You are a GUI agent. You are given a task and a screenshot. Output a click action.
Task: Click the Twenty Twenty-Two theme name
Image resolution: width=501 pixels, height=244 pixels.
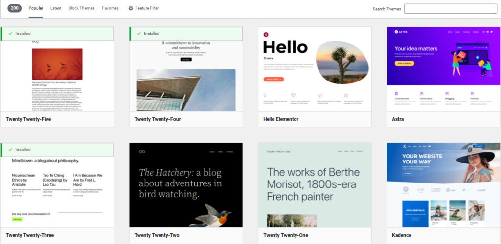click(x=157, y=235)
